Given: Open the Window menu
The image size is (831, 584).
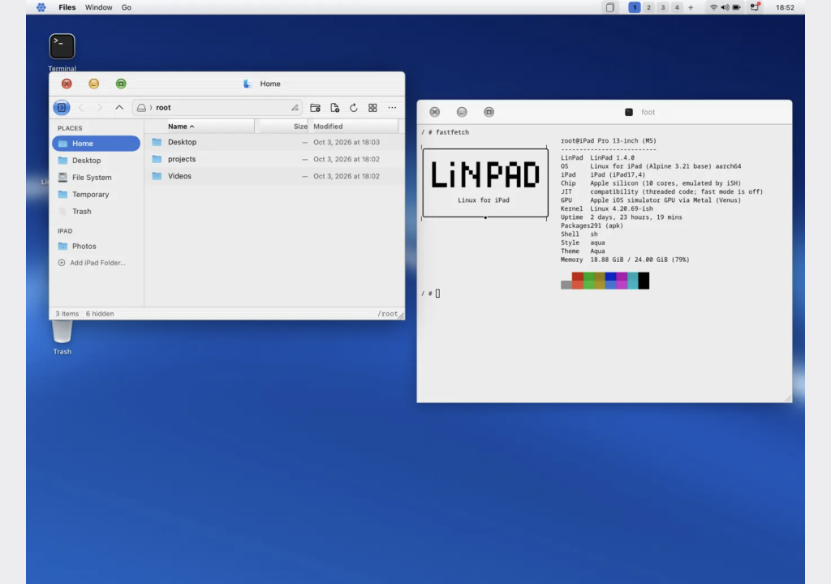Looking at the screenshot, I should [98, 7].
